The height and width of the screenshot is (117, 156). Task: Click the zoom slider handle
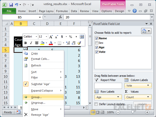[133, 112]
